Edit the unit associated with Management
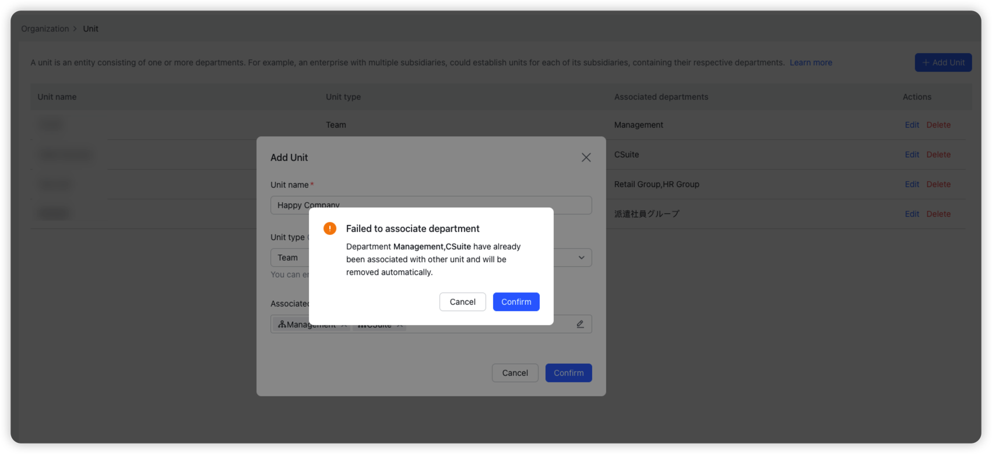Image resolution: width=992 pixels, height=454 pixels. [912, 125]
